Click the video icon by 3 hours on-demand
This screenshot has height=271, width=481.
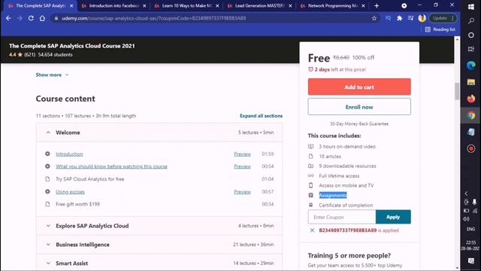[x=310, y=147]
